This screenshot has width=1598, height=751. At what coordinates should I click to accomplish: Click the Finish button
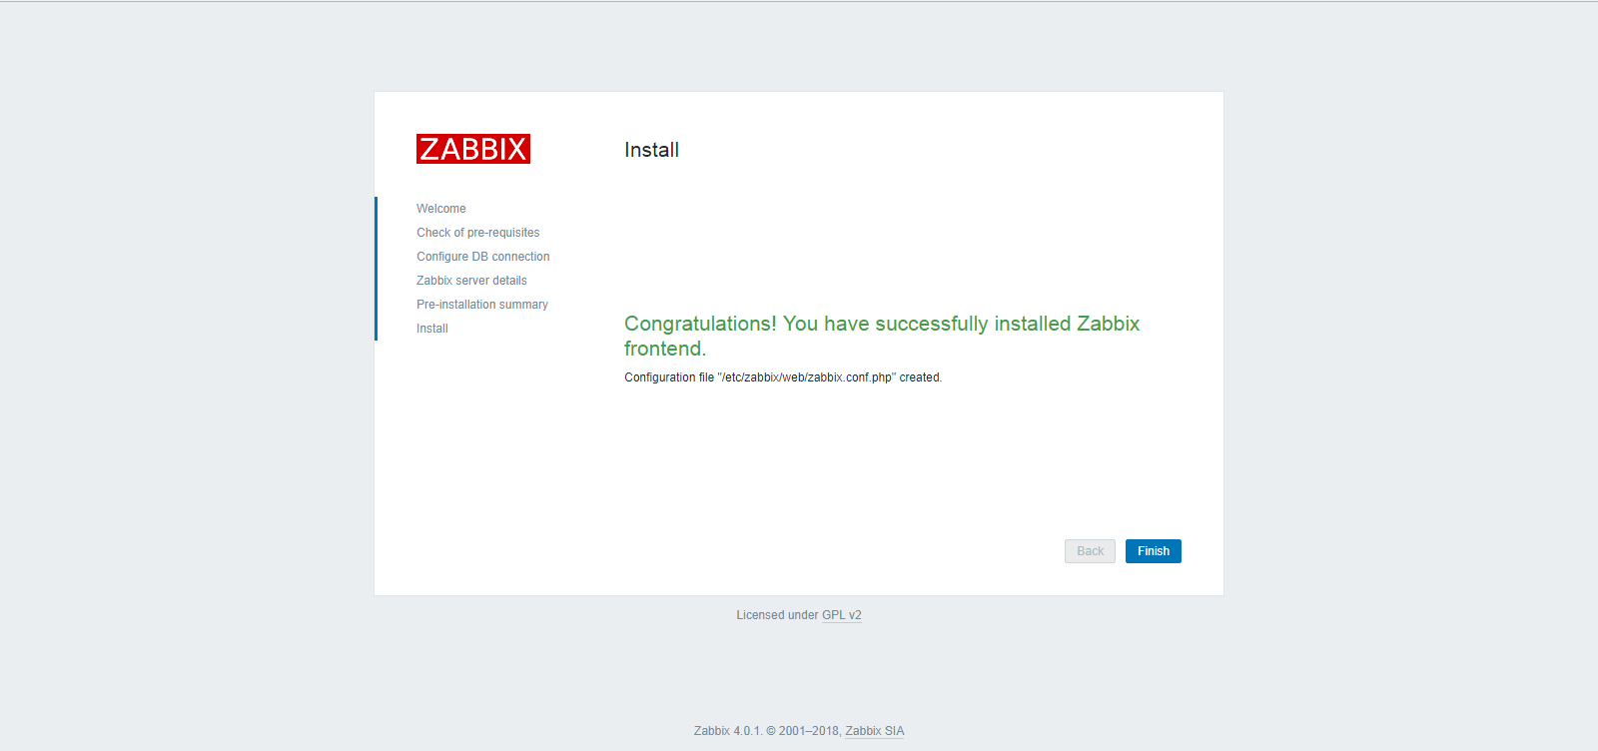(1153, 551)
